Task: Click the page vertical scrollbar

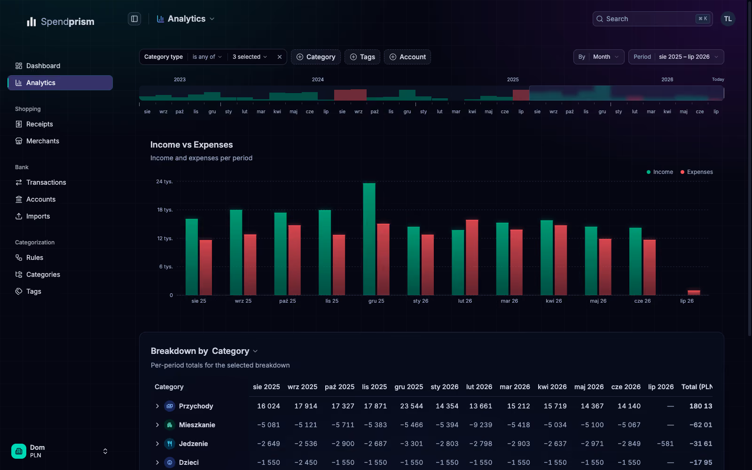Action: 749,169
